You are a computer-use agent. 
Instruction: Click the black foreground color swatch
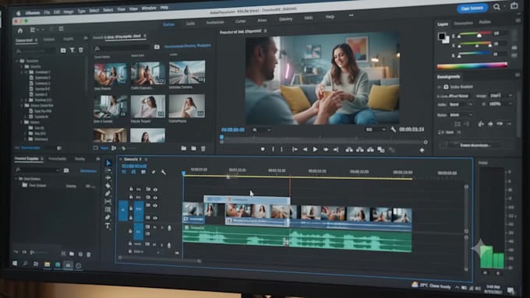pyautogui.click(x=441, y=36)
